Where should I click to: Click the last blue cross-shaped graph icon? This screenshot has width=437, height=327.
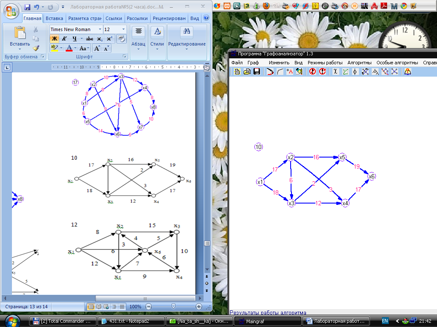(394, 72)
